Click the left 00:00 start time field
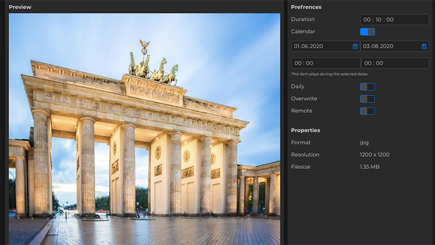The image size is (435, 245). pyautogui.click(x=325, y=63)
